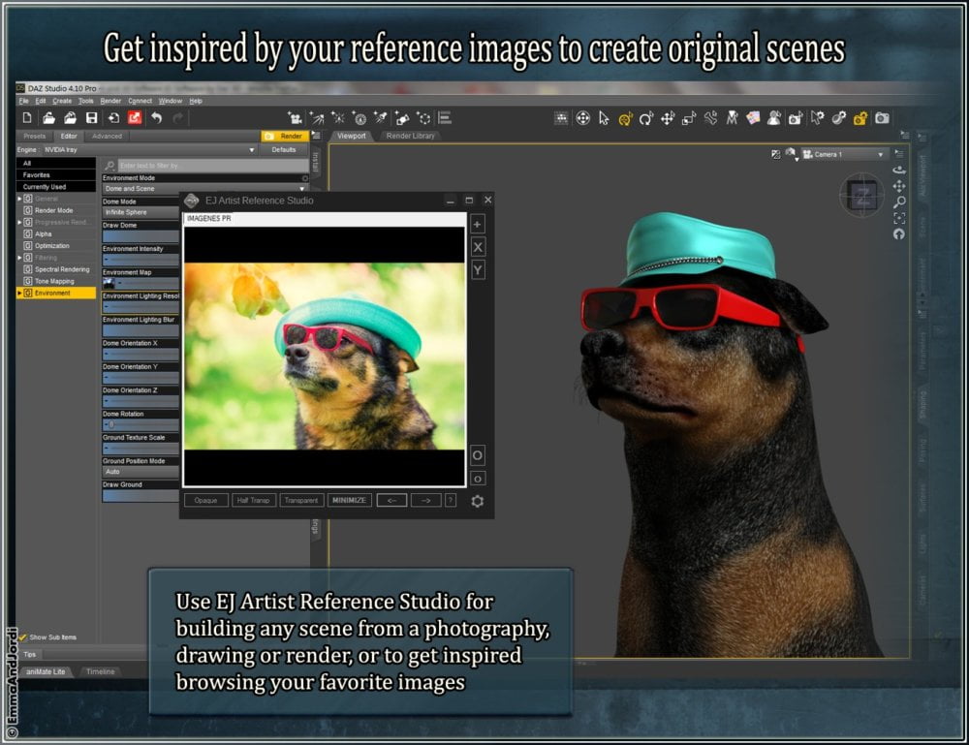The height and width of the screenshot is (745, 969).
Task: Select the Scale tool
Action: coord(689,118)
